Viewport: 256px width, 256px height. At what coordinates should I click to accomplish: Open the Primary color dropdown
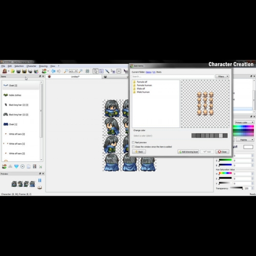point(244,122)
